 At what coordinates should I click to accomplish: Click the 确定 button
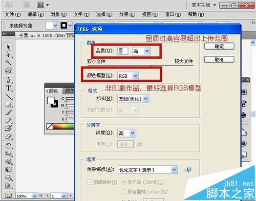tap(219, 46)
